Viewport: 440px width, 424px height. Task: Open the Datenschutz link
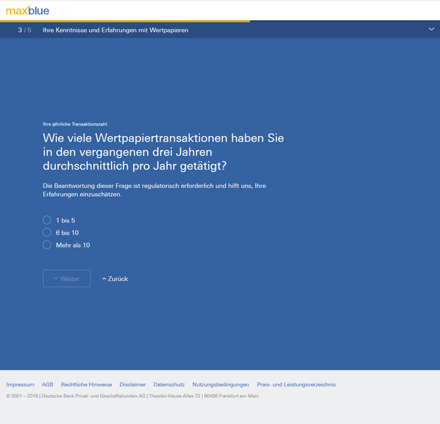(x=169, y=384)
